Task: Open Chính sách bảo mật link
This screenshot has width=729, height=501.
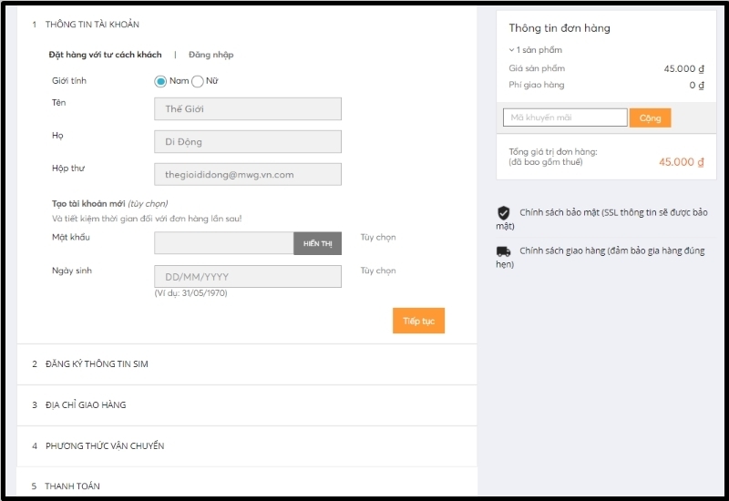Action: [x=602, y=219]
